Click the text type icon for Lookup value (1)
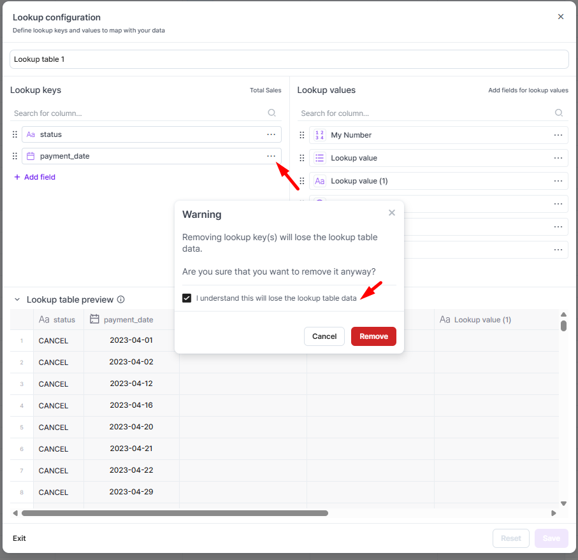Image resolution: width=578 pixels, height=560 pixels. [x=319, y=181]
